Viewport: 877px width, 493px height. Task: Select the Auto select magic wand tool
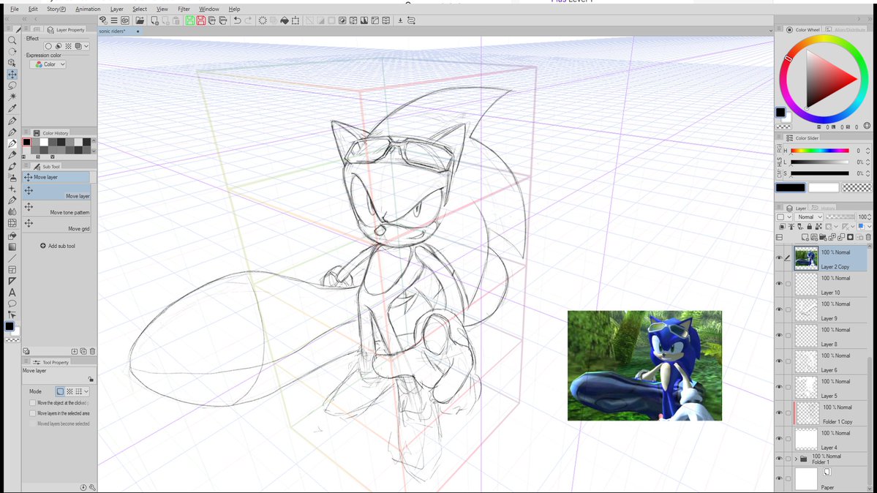12,97
